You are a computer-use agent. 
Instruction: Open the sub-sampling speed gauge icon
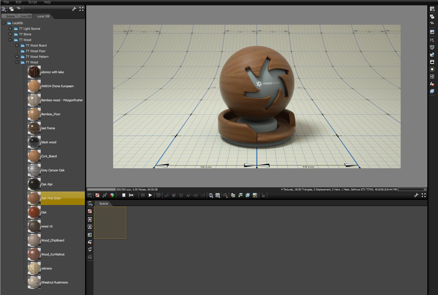tap(225, 195)
